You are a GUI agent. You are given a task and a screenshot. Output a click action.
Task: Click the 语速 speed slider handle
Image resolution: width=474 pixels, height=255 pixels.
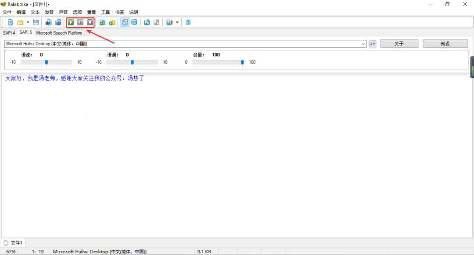pos(46,62)
